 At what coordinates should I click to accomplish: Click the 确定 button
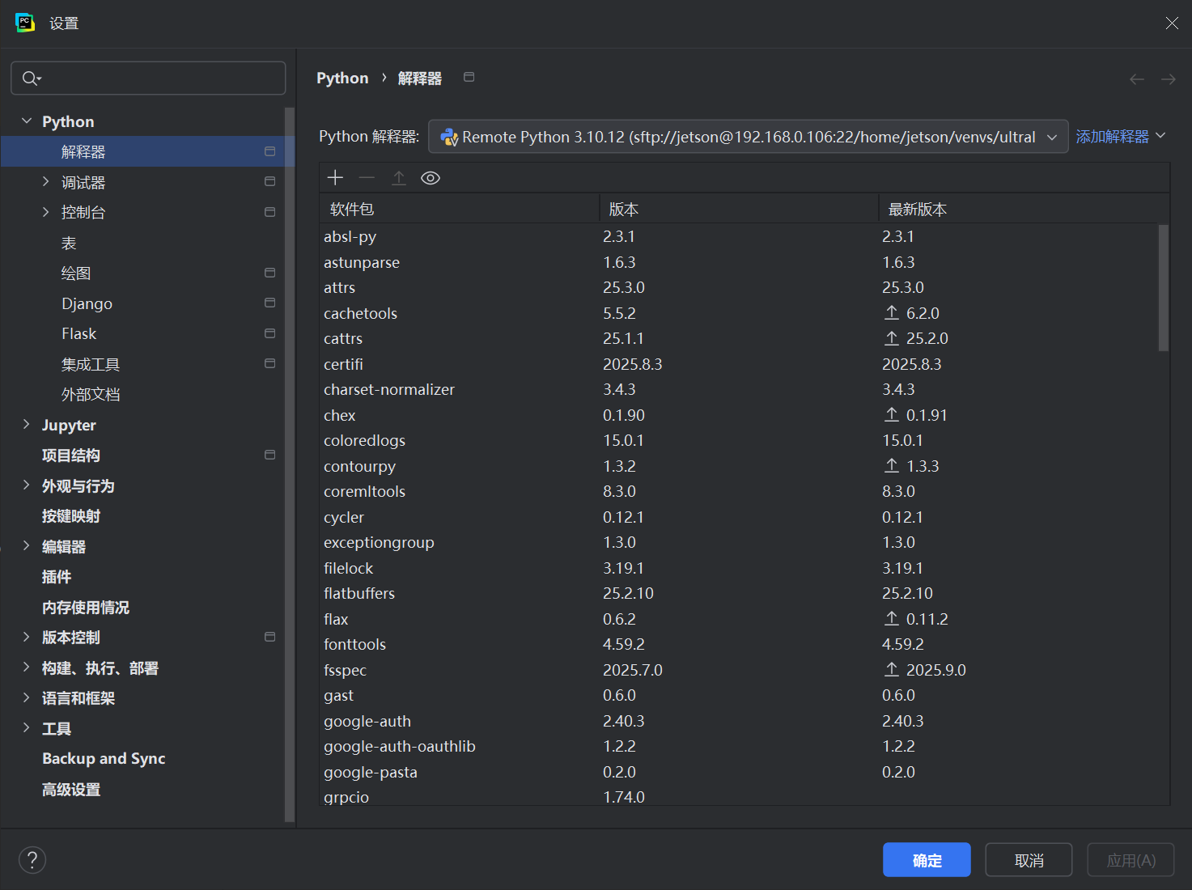927,860
